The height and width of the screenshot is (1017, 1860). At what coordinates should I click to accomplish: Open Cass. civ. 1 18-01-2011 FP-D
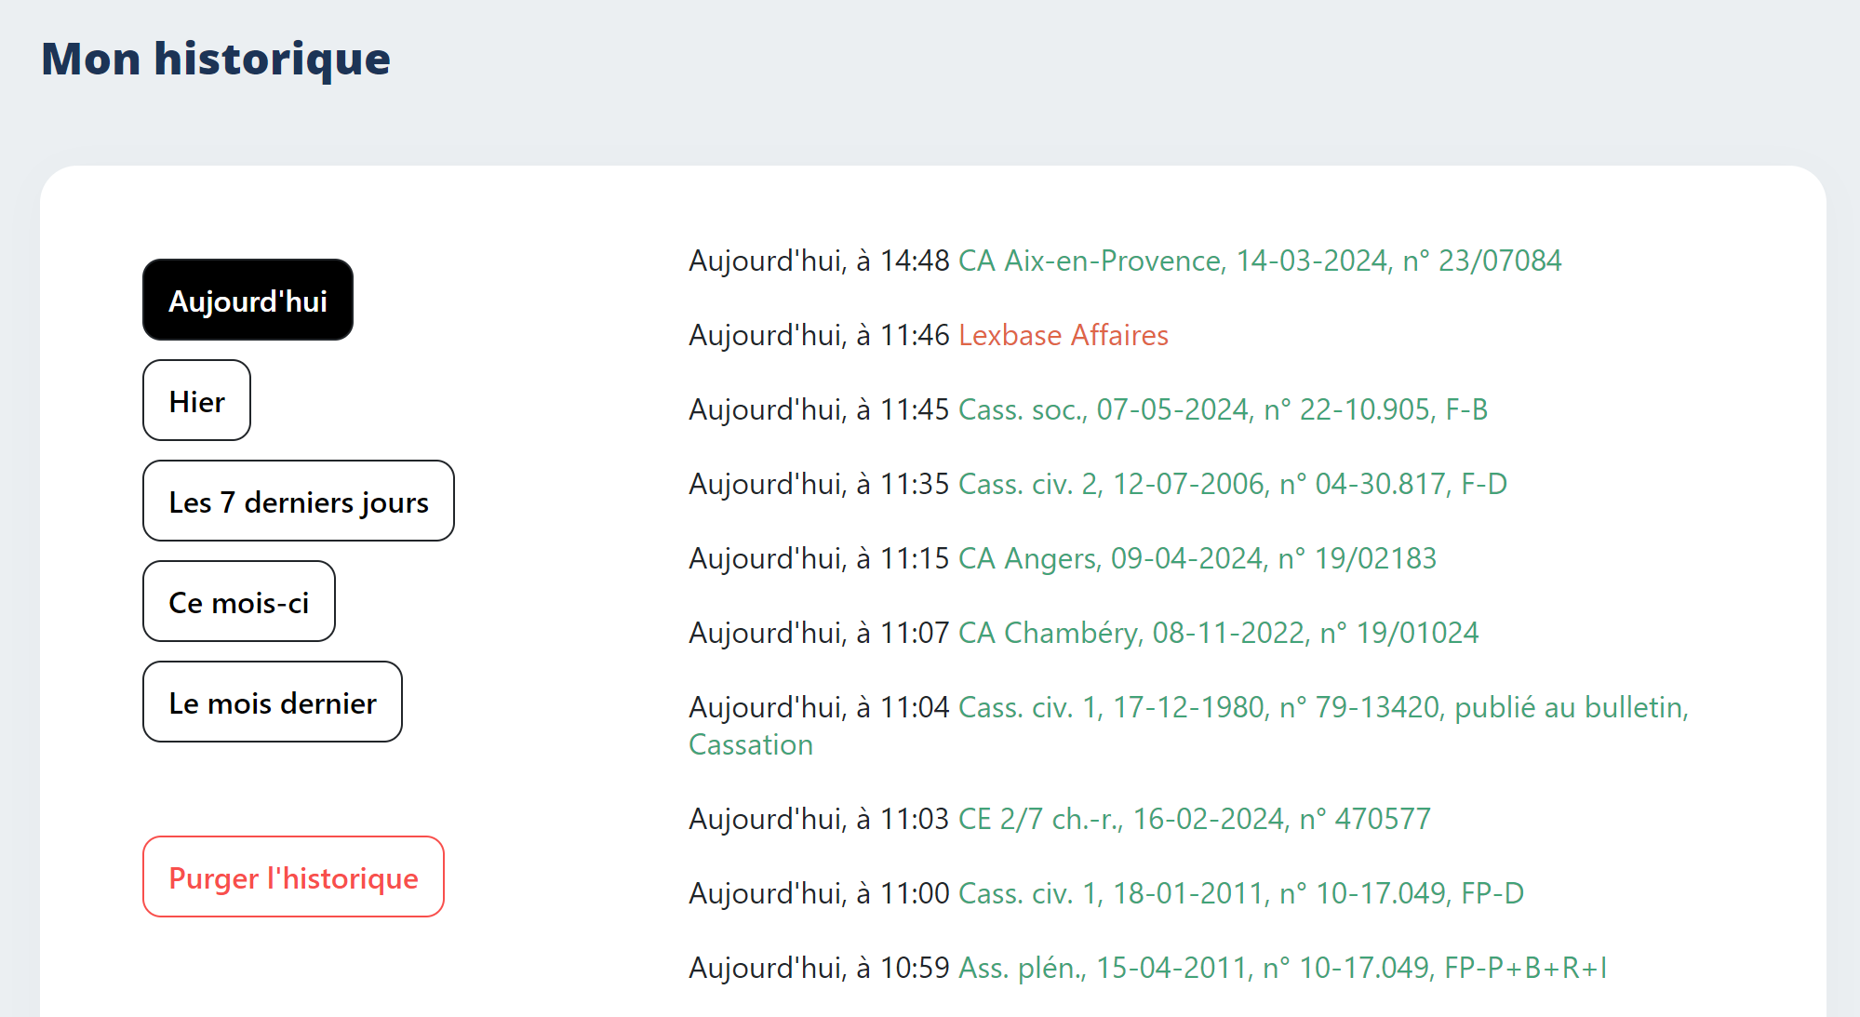[1240, 893]
